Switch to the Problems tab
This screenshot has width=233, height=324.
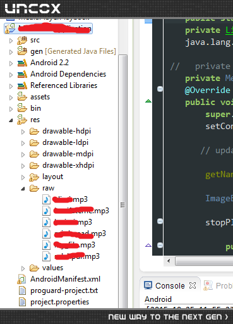pos(218,285)
